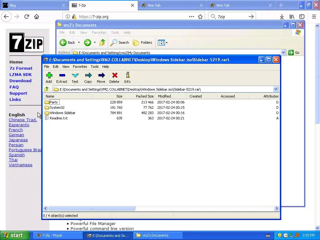The image size is (320, 240).
Task: Open the File menu in 7-Zip
Action: pos(47,67)
